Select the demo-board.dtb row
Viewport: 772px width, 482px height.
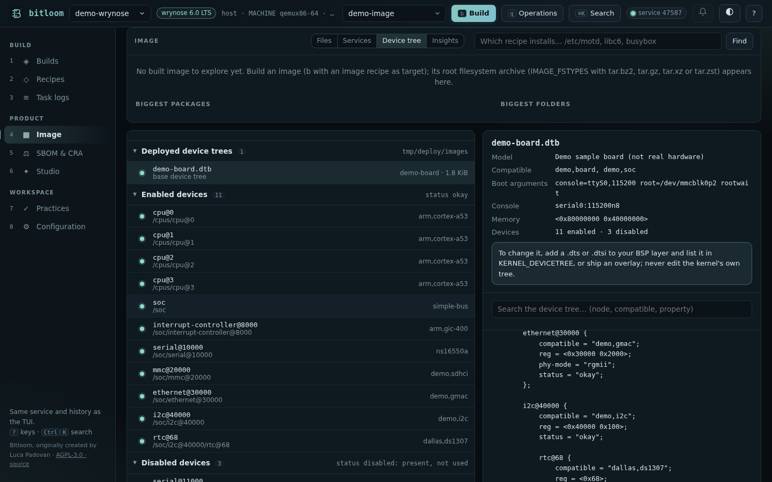(301, 172)
